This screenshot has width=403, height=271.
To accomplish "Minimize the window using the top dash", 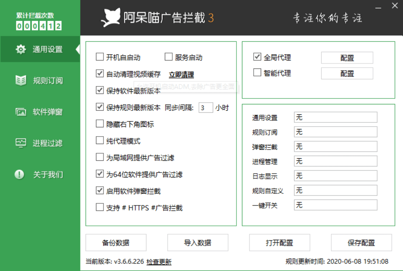I will [x=378, y=7].
